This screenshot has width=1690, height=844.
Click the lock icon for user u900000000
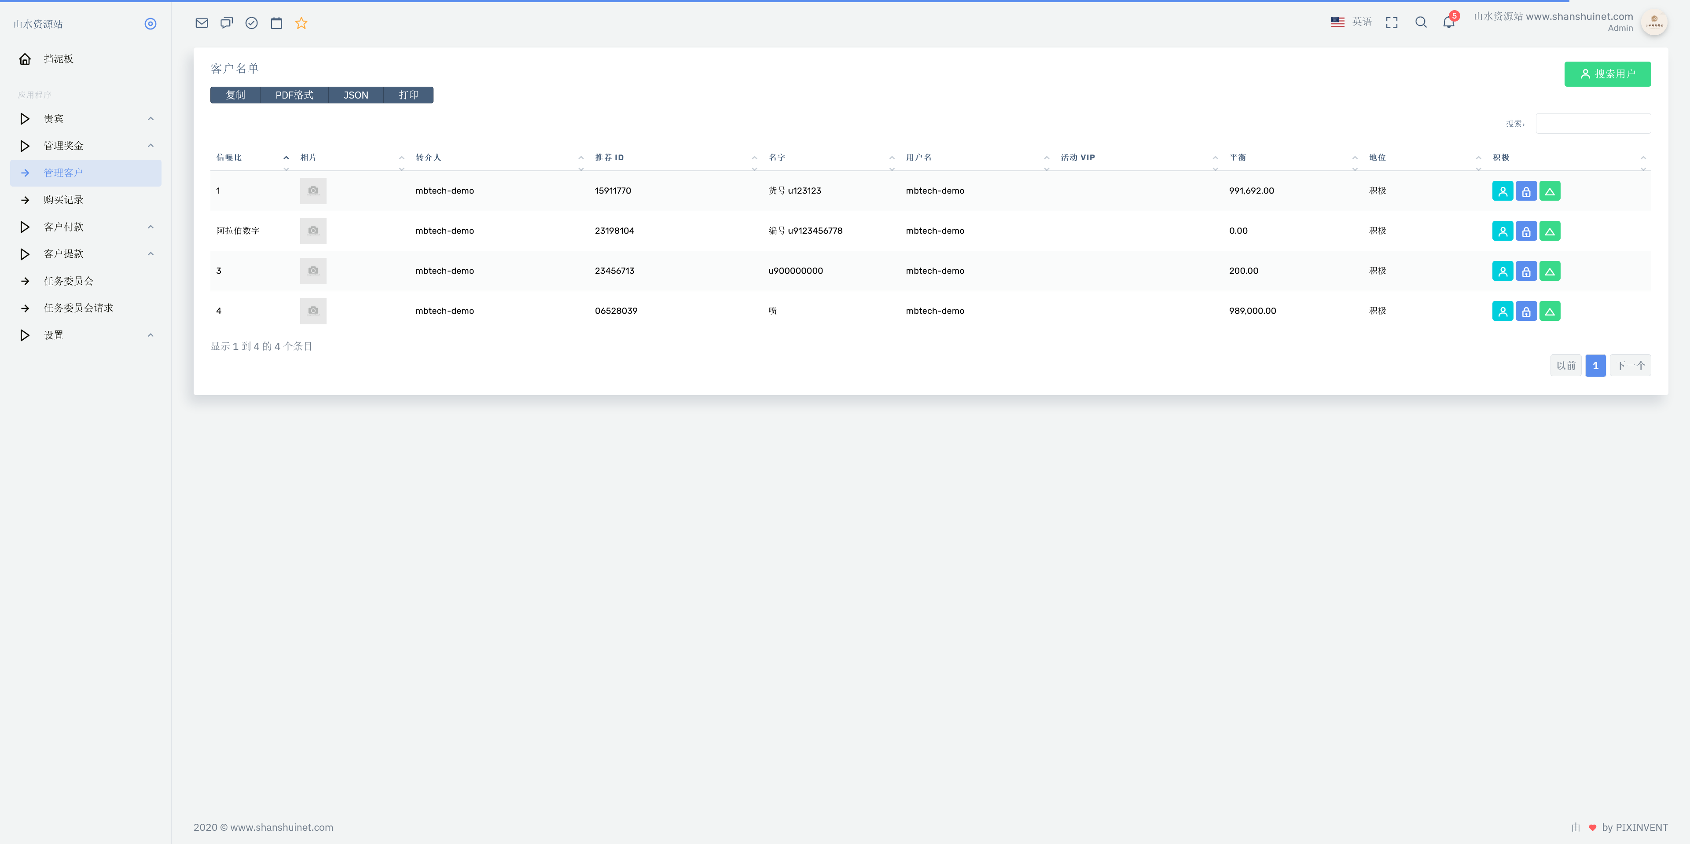tap(1526, 272)
